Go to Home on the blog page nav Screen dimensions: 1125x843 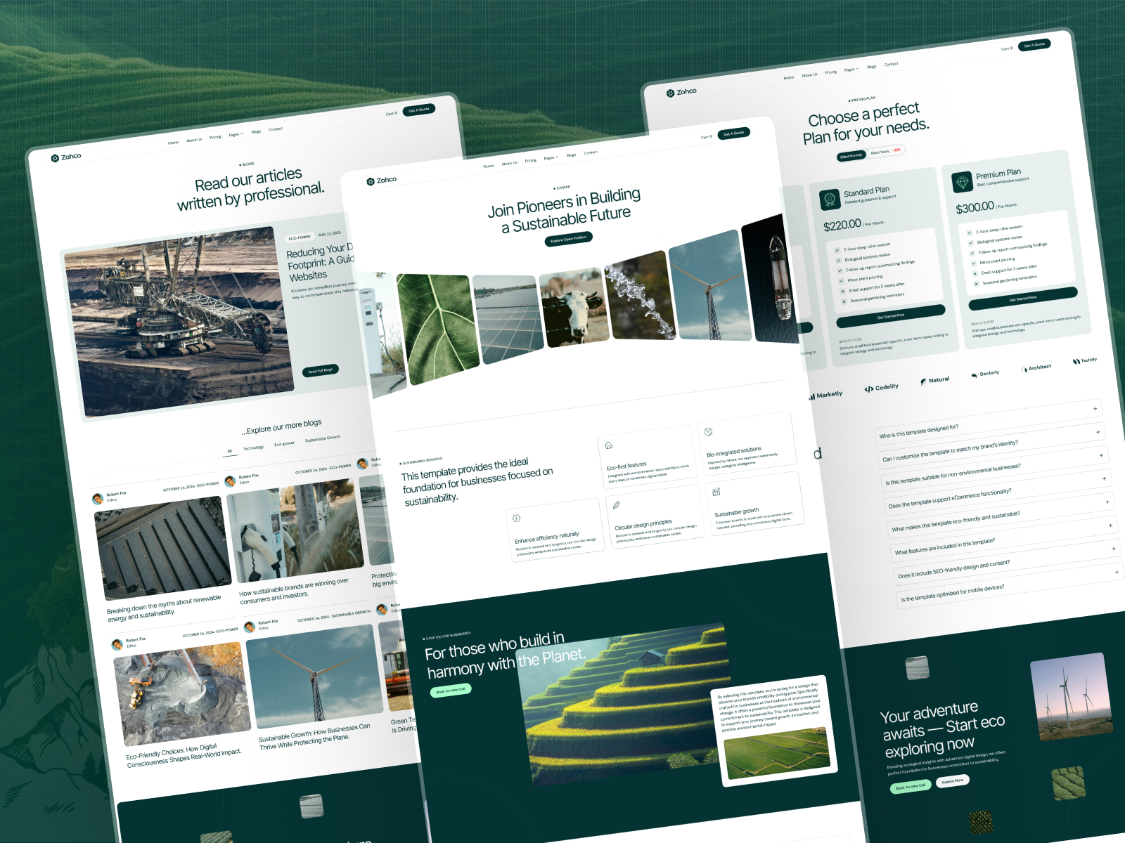[x=173, y=143]
